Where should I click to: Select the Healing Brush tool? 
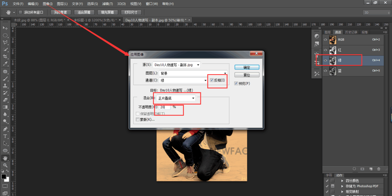tap(5, 72)
